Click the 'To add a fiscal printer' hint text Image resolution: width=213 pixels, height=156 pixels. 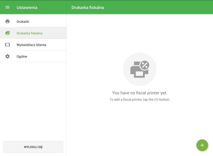(139, 100)
